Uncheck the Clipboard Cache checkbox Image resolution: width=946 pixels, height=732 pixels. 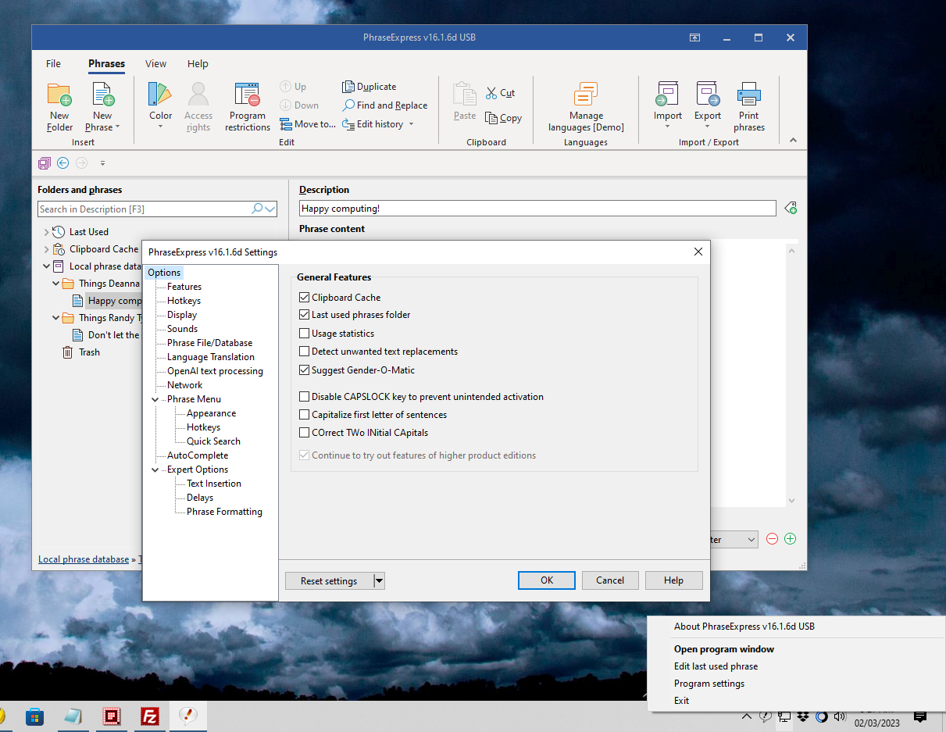click(305, 298)
